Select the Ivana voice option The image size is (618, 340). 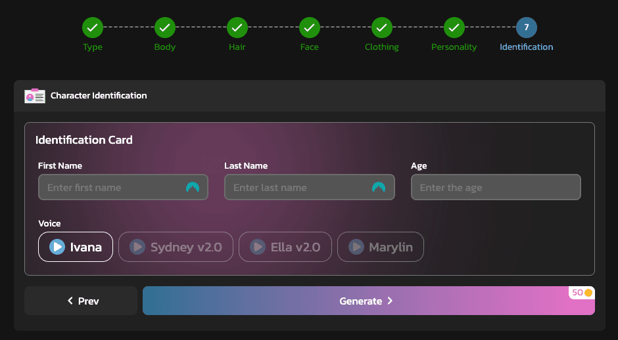click(76, 247)
